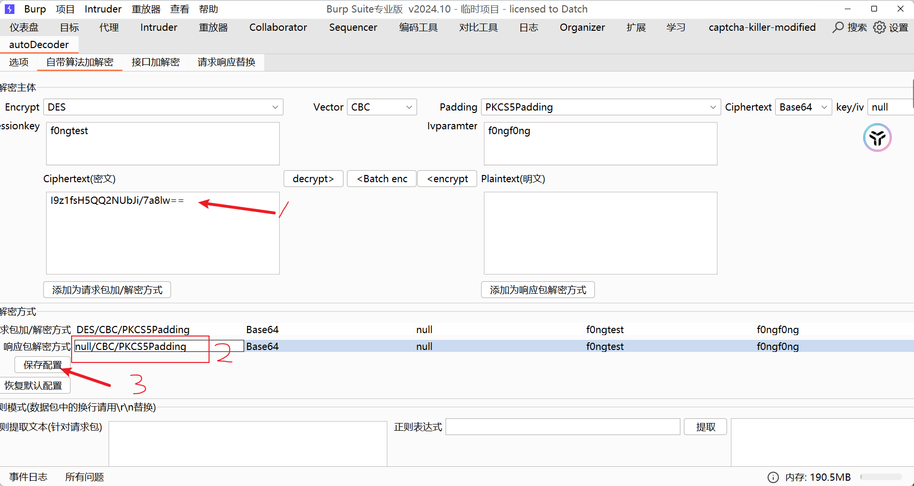Click DES/CBC/PKCS5Padding request method value
914x486 pixels.
click(133, 330)
